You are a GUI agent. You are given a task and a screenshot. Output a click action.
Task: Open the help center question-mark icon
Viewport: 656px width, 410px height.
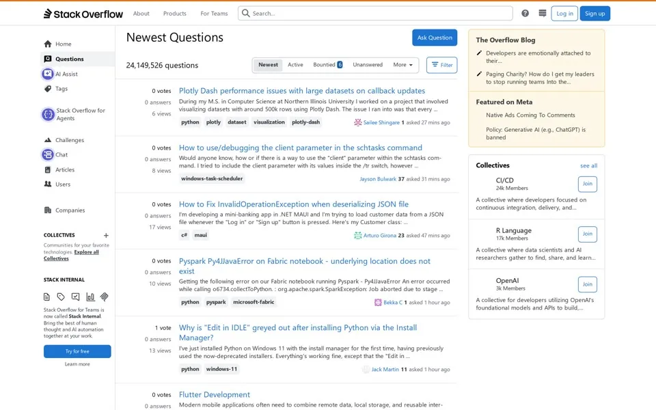[x=525, y=14]
